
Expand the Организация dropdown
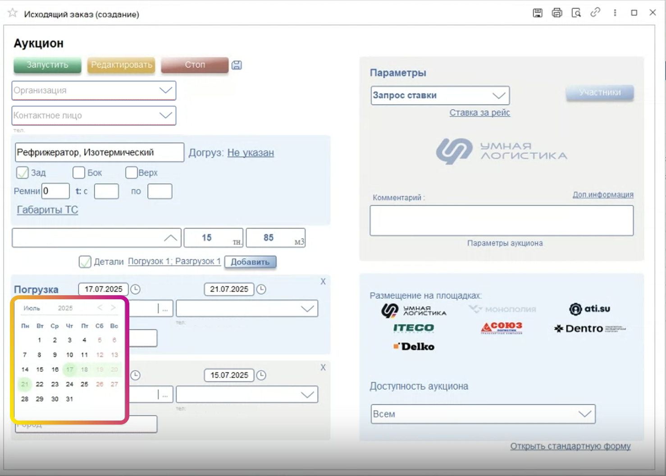(166, 90)
